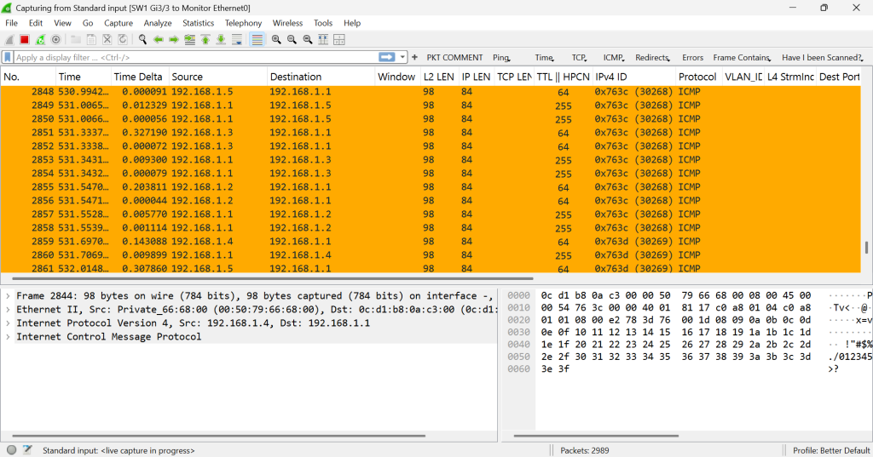Zoom in on packet list text
The image size is (873, 457).
[x=276, y=39]
